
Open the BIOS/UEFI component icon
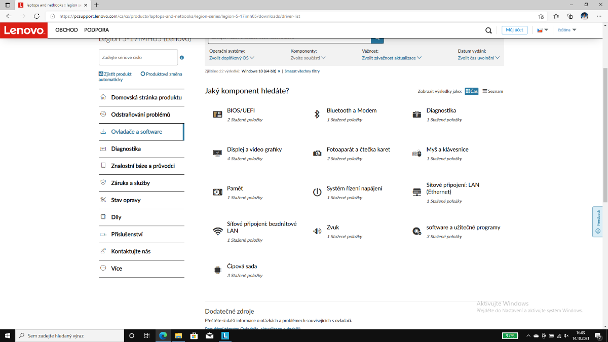tap(217, 115)
